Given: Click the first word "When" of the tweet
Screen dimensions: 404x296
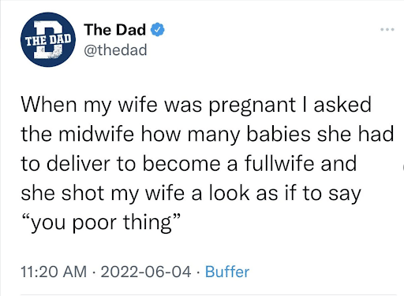Looking at the screenshot, I should click(49, 105).
